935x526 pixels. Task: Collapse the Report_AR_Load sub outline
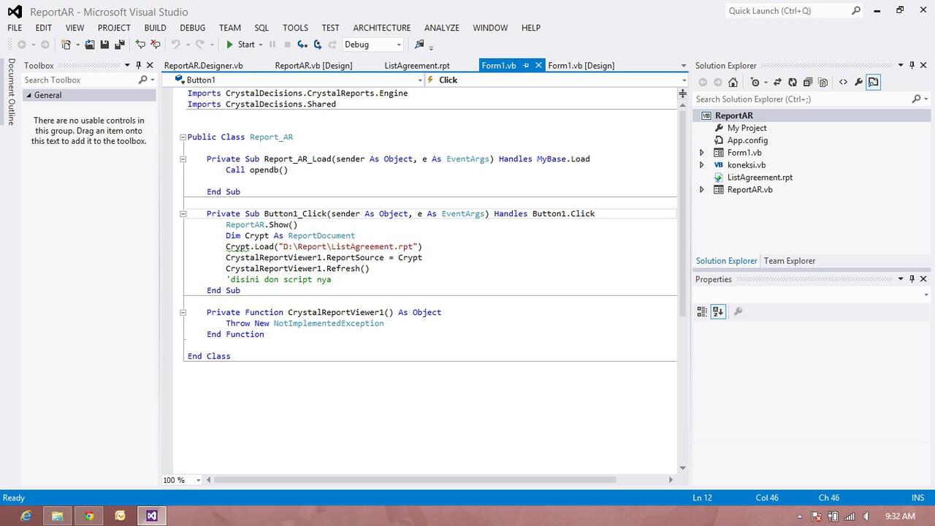click(183, 159)
